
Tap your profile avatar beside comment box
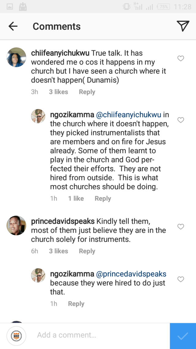pos(16,335)
